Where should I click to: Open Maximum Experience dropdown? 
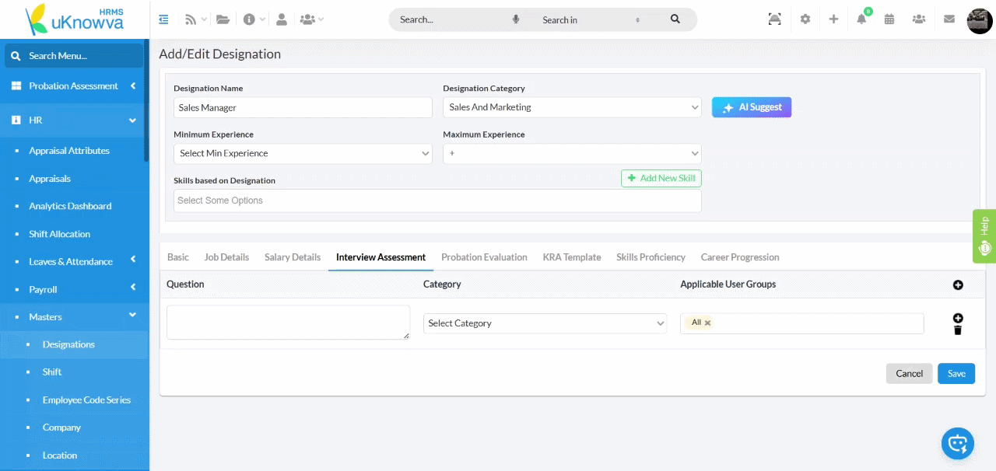(x=572, y=153)
